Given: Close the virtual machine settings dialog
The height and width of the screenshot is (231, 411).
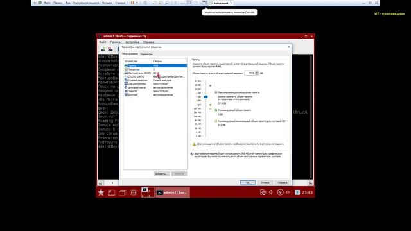Looking at the screenshot, I should coord(288,47).
